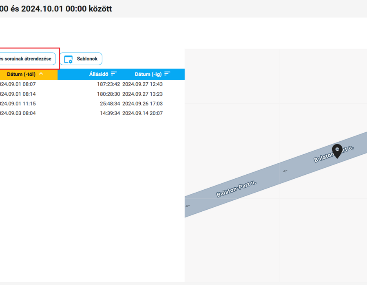Click end date 2024.09.14 20:07
Screen dimensions: 367x285
143,113
